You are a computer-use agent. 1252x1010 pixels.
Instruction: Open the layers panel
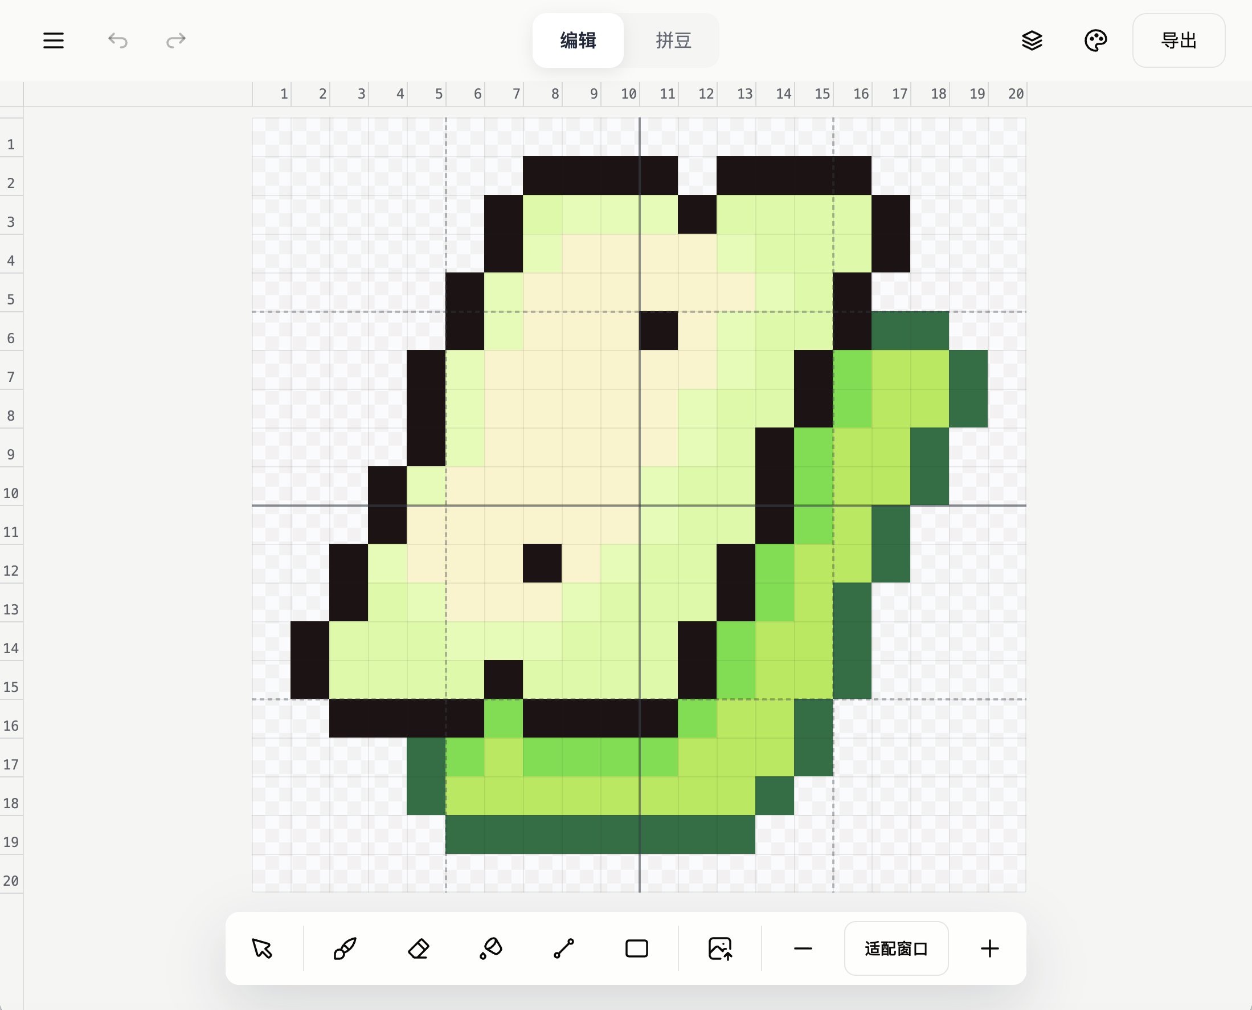tap(1032, 40)
